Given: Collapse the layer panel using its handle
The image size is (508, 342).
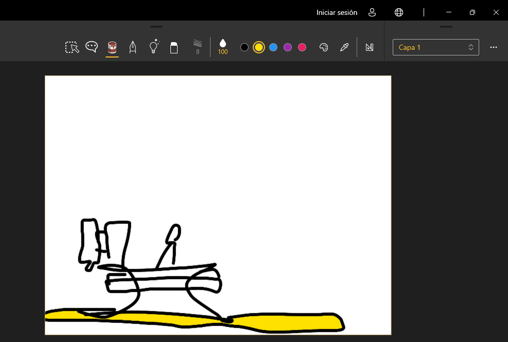Looking at the screenshot, I should tap(446, 27).
